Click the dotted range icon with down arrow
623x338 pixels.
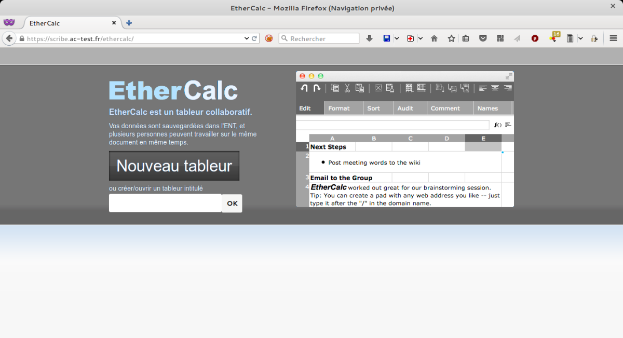pyautogui.click(x=440, y=88)
